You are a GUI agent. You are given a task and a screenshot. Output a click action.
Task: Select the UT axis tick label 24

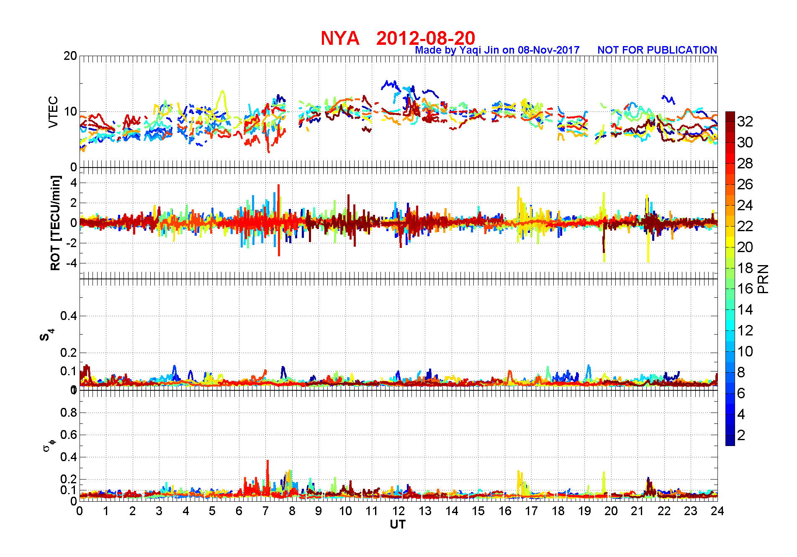click(717, 511)
